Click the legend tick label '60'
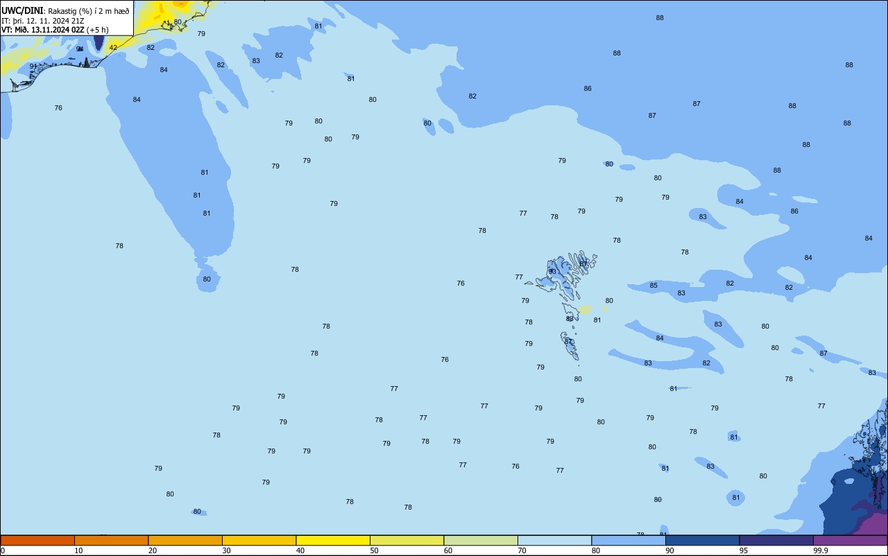 tap(448, 550)
